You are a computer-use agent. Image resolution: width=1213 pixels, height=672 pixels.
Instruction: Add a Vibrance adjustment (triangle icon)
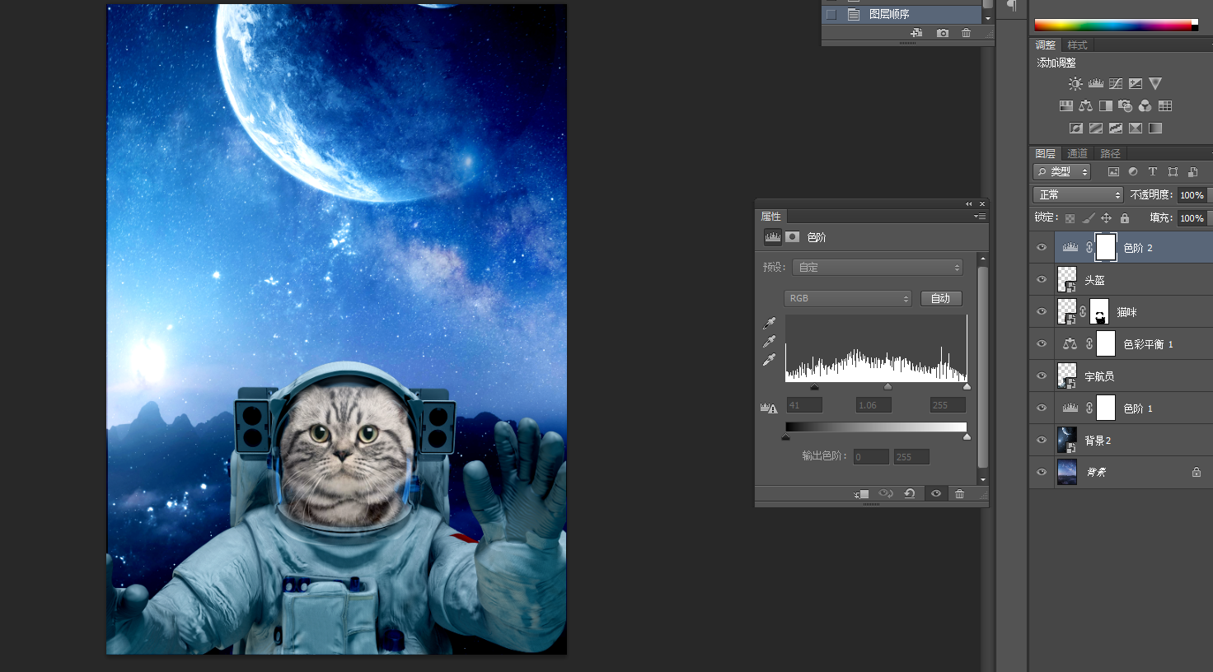click(1155, 84)
